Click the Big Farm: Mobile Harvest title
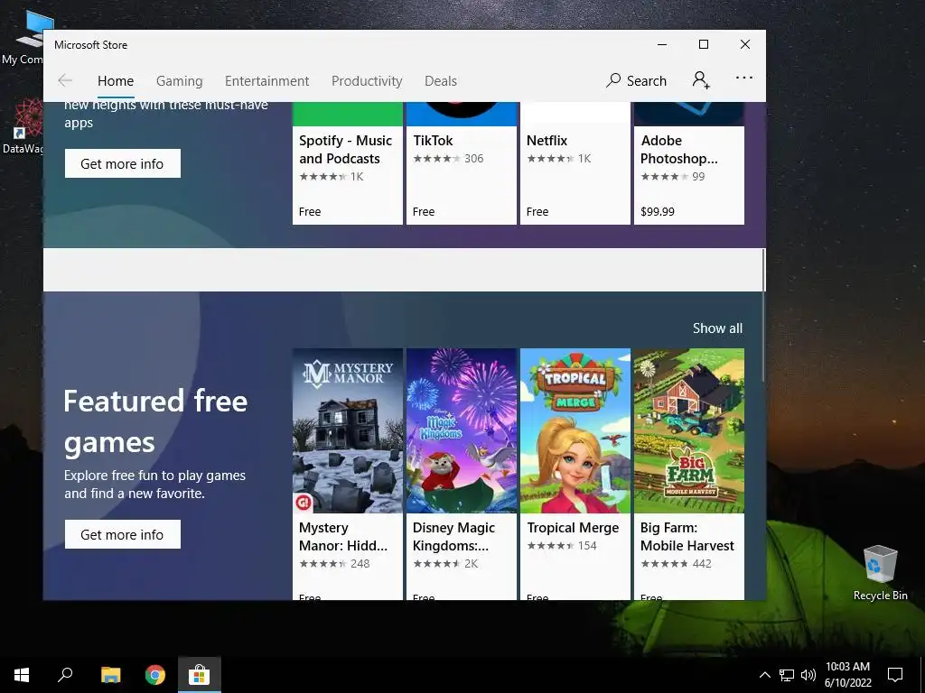 [687, 536]
